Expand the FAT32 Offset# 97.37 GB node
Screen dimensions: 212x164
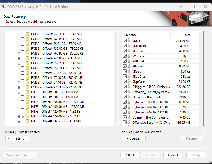(19, 73)
